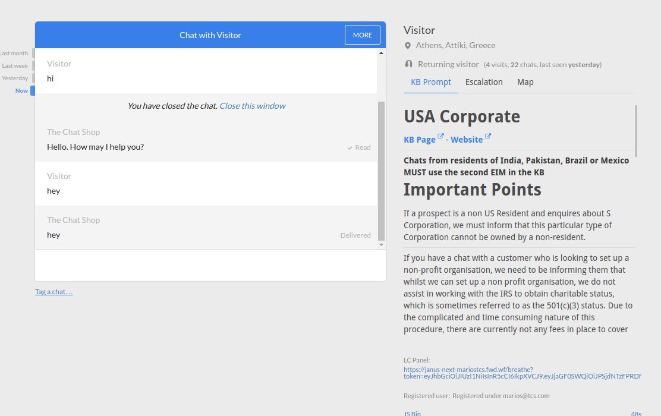Image resolution: width=661 pixels, height=416 pixels.
Task: Click the Delivered status text
Action: coord(355,235)
